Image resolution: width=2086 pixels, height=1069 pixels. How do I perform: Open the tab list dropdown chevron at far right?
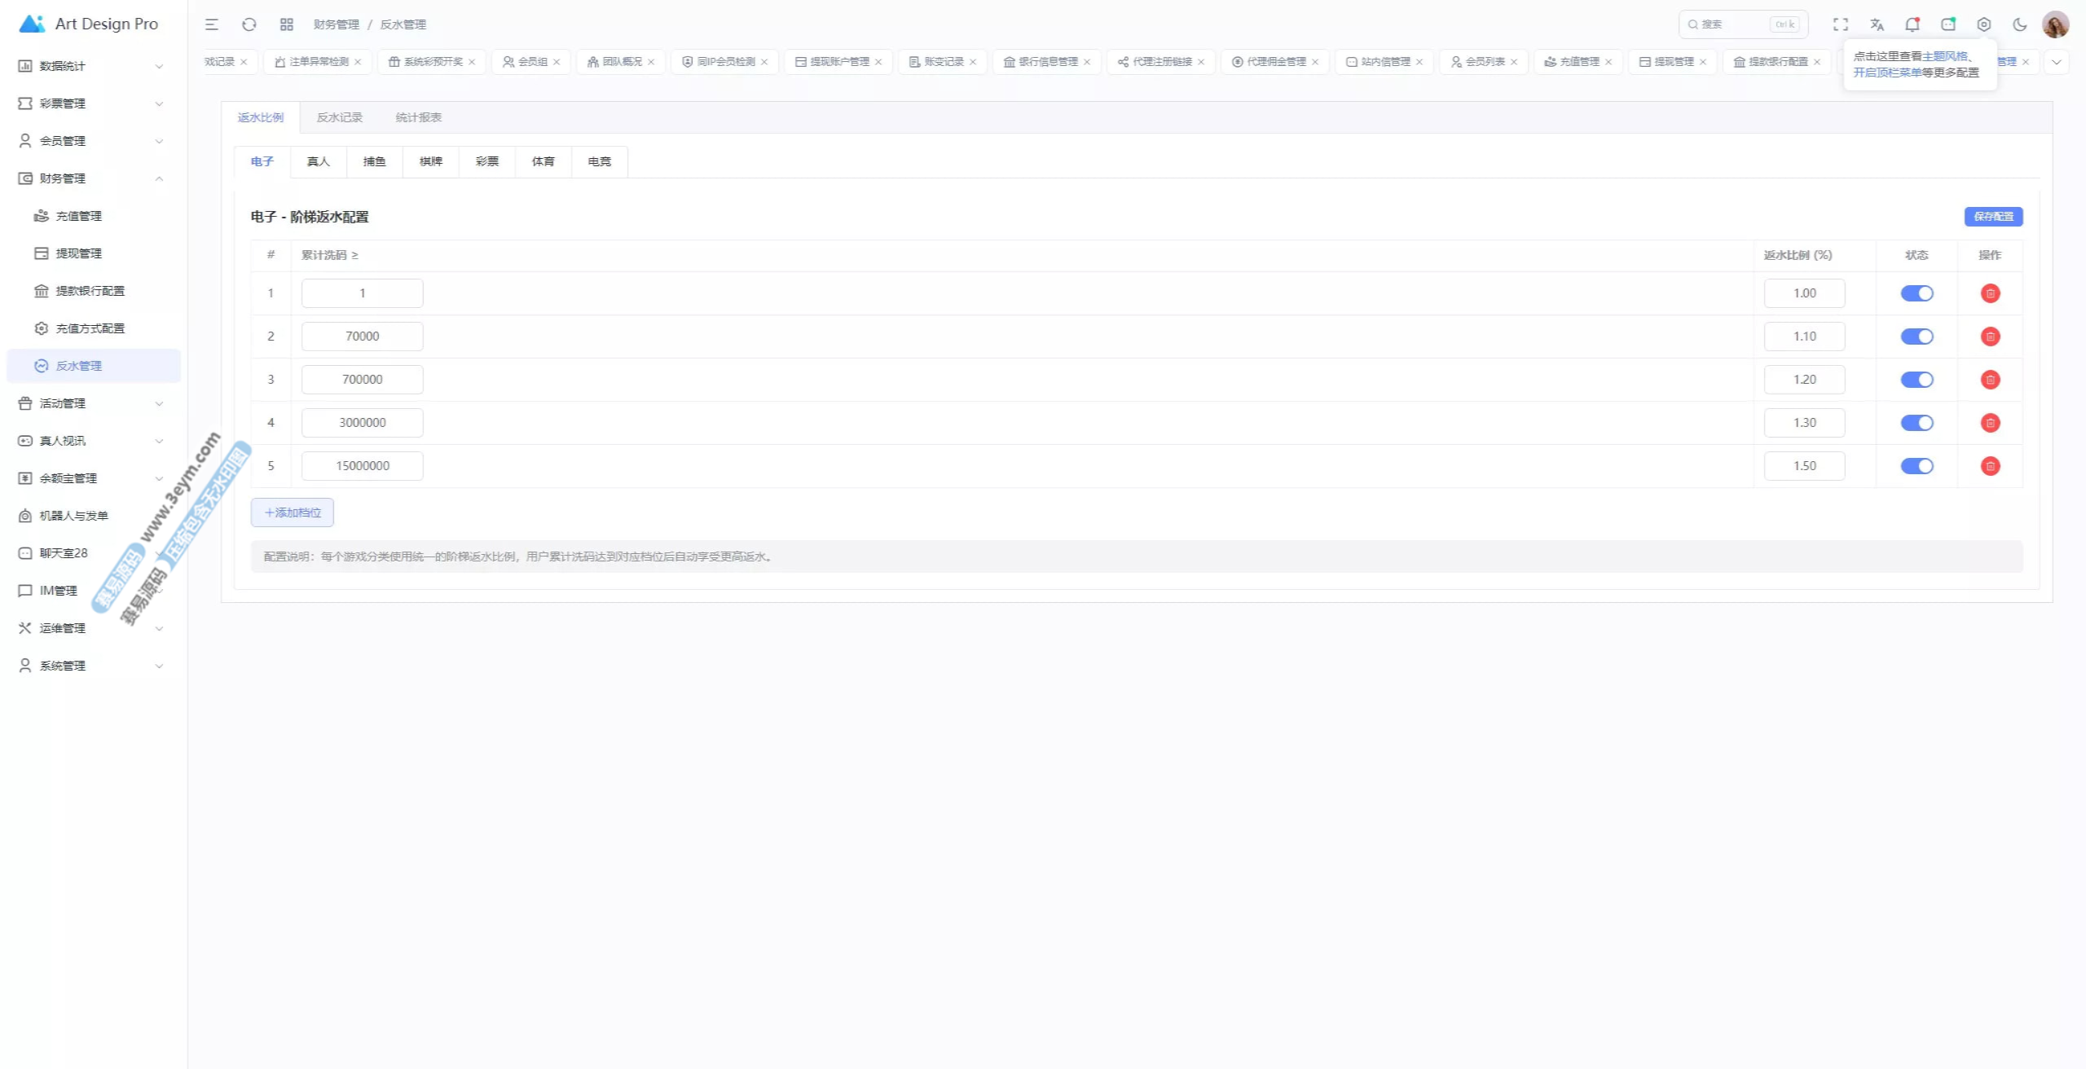tap(2057, 62)
